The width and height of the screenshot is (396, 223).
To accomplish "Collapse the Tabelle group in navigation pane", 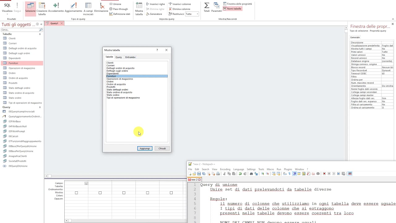I will pyautogui.click(x=40, y=34).
